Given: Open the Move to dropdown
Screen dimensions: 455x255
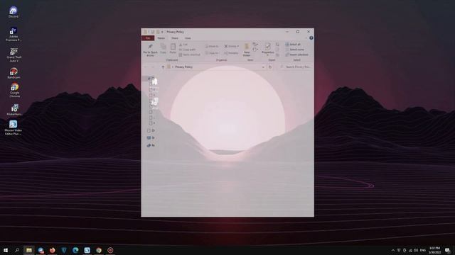Looking at the screenshot, I should pyautogui.click(x=212, y=46).
